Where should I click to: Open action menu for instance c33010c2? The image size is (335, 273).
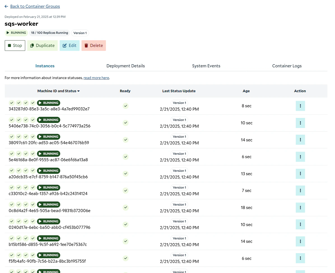[x=300, y=191]
